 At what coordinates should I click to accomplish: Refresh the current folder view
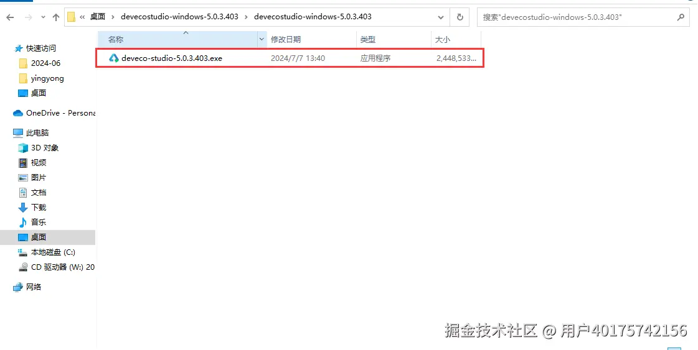(460, 17)
